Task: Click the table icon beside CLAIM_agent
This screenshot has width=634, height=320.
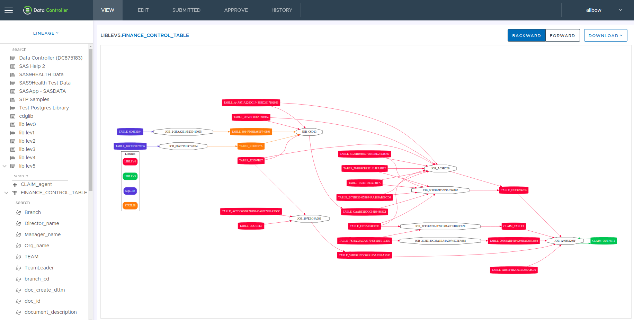Action: [15, 185]
